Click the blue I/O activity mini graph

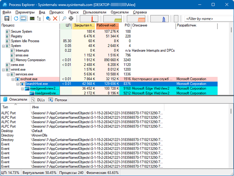click(x=159, y=19)
